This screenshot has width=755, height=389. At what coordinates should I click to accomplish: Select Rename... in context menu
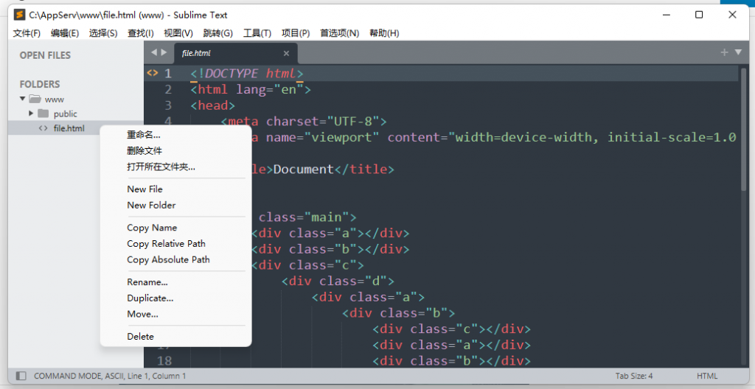click(x=147, y=282)
